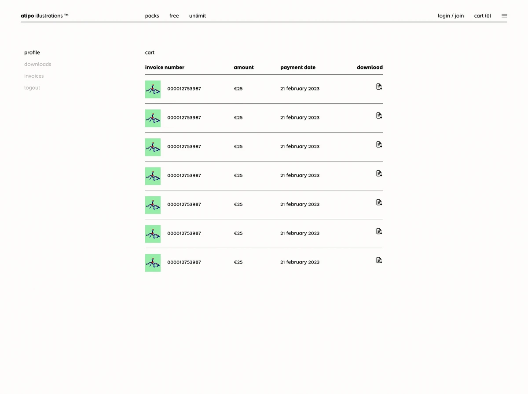View the invoices section
Viewport: 528px width, 394px height.
pos(34,76)
